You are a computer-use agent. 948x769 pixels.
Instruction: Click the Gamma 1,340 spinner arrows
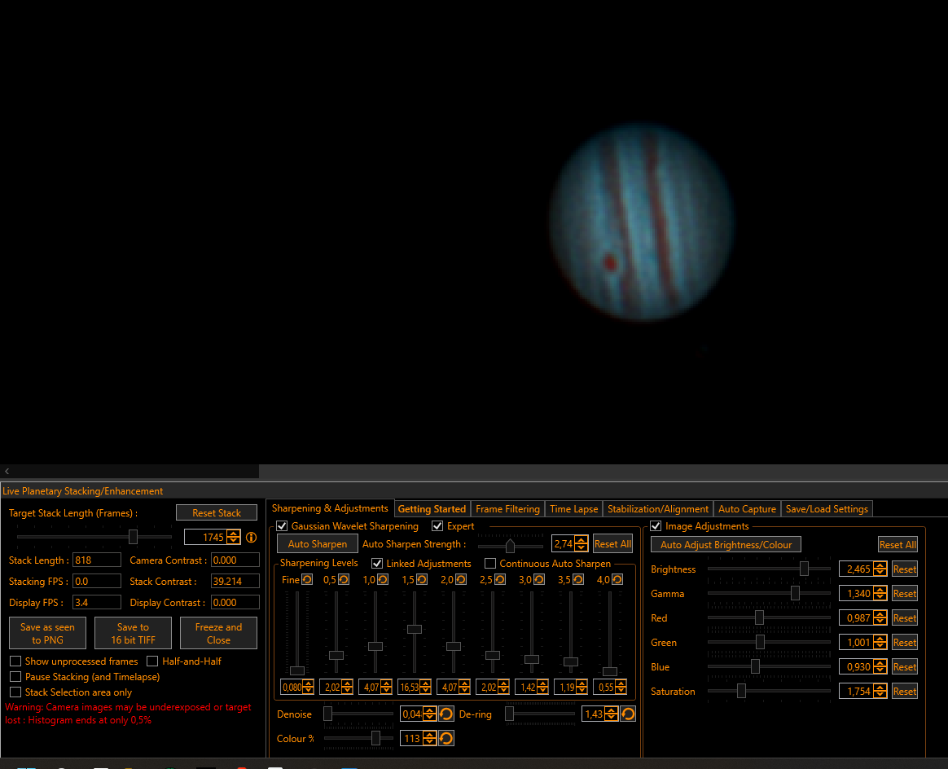click(880, 594)
